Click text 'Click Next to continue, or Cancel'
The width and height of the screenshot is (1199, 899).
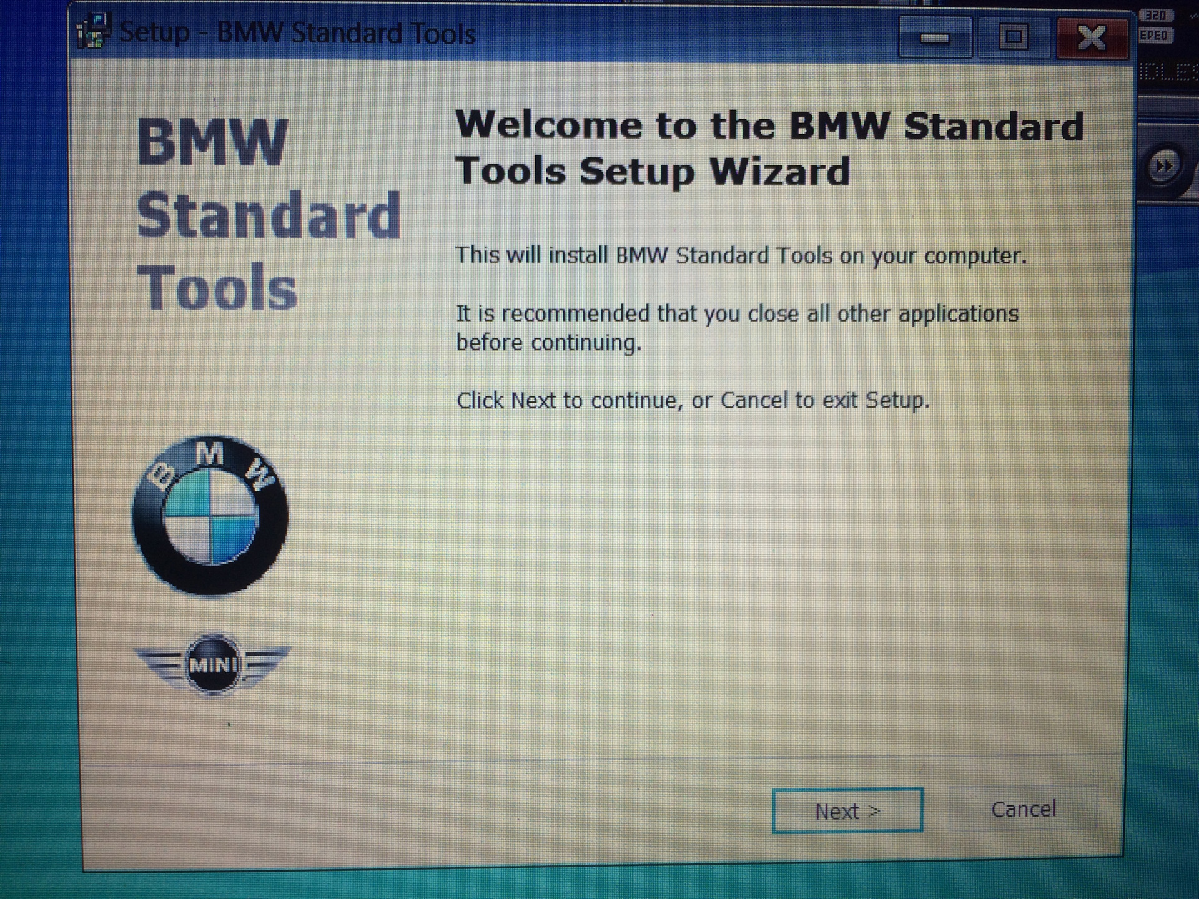pos(622,400)
